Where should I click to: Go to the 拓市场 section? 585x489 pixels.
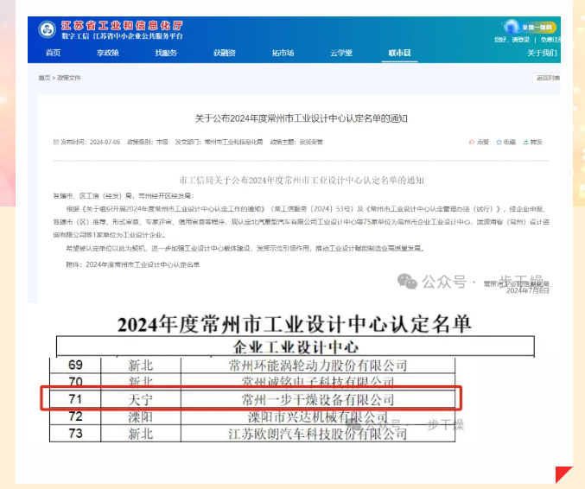point(283,54)
